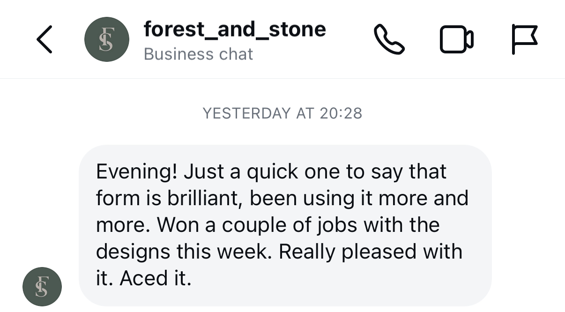Tap the header area showing Business chat
The width and height of the screenshot is (565, 312).
pos(199,54)
